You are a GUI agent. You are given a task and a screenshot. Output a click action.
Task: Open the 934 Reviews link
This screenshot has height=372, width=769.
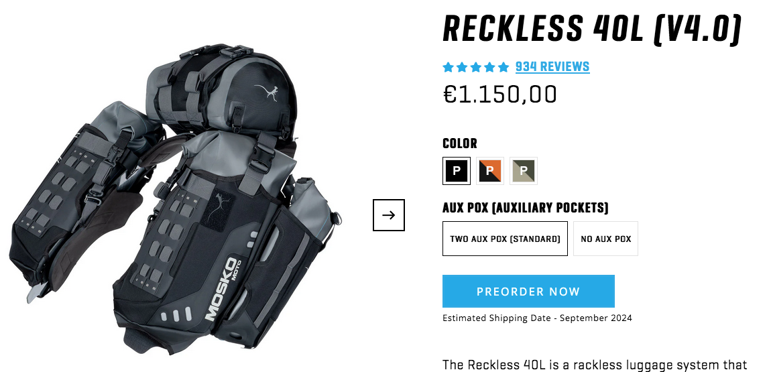click(x=552, y=66)
